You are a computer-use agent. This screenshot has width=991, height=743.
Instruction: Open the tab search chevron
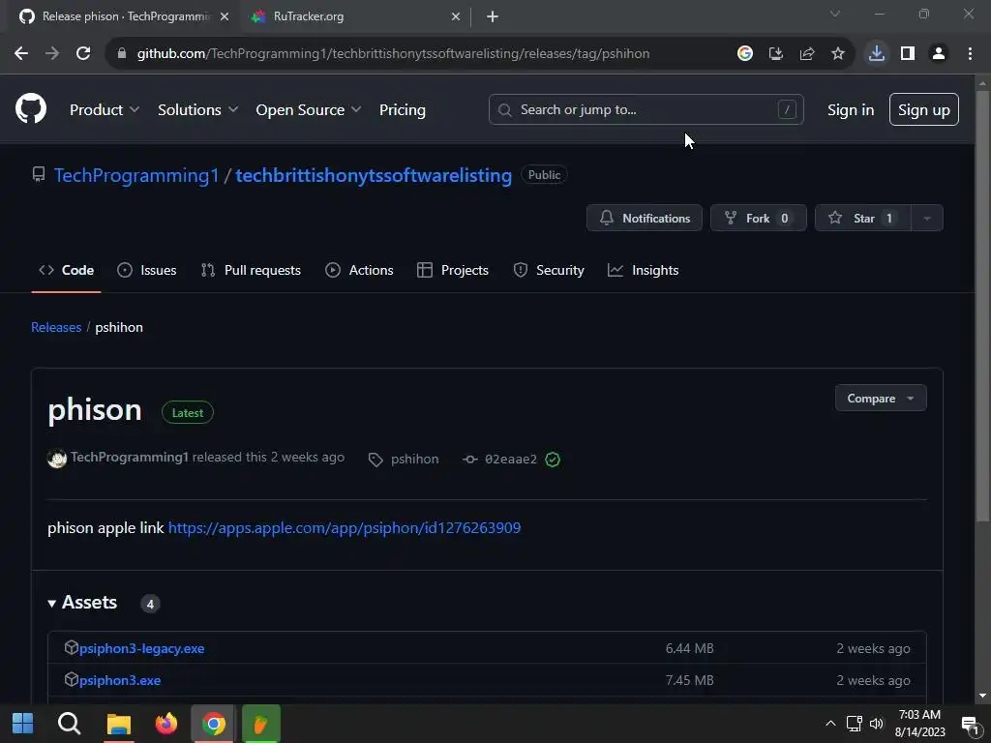pyautogui.click(x=835, y=14)
